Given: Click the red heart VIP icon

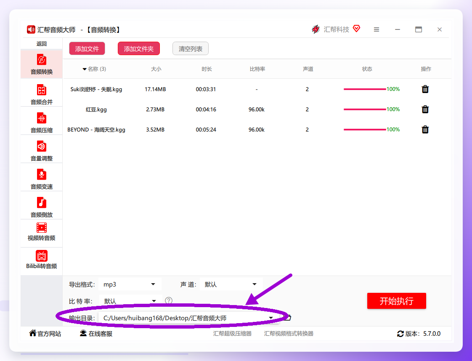Looking at the screenshot, I should pyautogui.click(x=356, y=29).
